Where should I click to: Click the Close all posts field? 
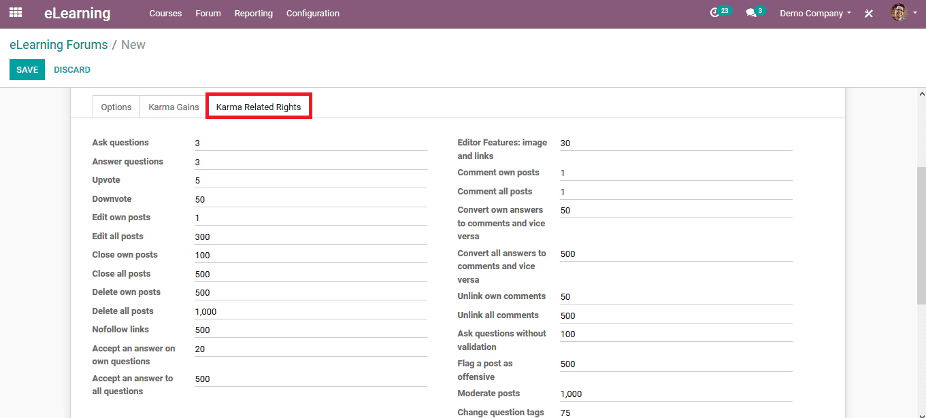(x=311, y=274)
